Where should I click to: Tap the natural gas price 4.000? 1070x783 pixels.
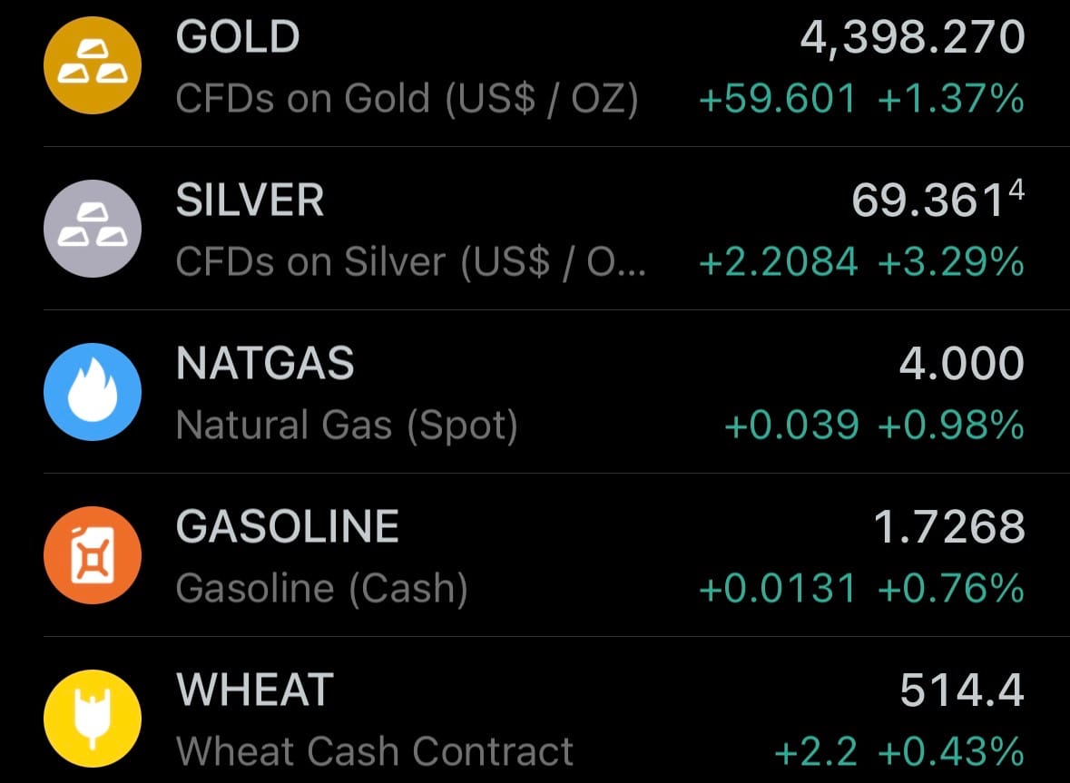pyautogui.click(x=961, y=364)
